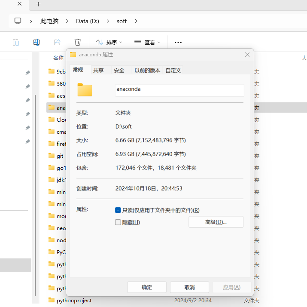Select the nod folder row

[57, 240]
